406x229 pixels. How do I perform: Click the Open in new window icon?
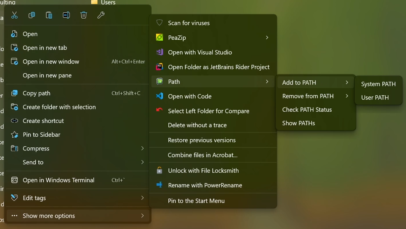(14, 62)
